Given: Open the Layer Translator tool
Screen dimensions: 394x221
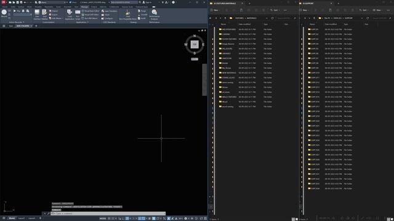Looking at the screenshot, I should click(x=110, y=11).
